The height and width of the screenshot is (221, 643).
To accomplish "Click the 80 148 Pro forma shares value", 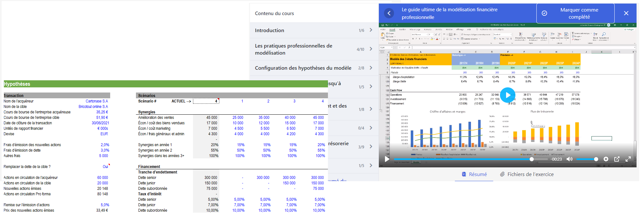I will click(102, 194).
